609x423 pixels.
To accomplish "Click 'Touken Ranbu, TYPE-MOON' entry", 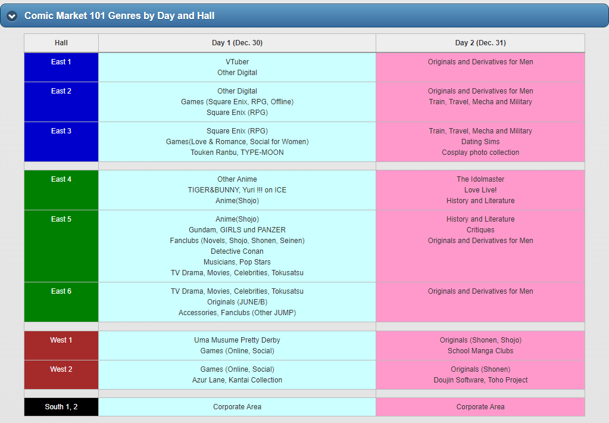I will tap(237, 153).
